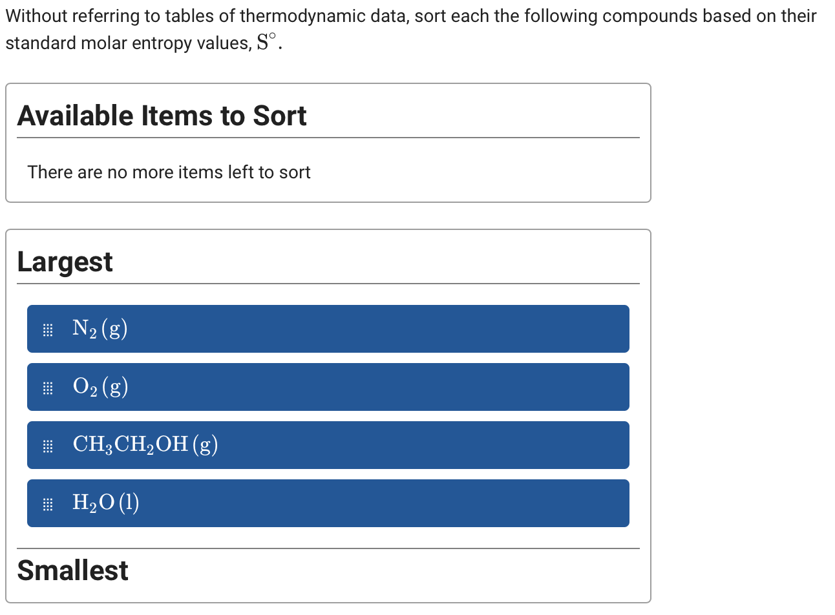Click the Available Items to Sort heading

(162, 116)
